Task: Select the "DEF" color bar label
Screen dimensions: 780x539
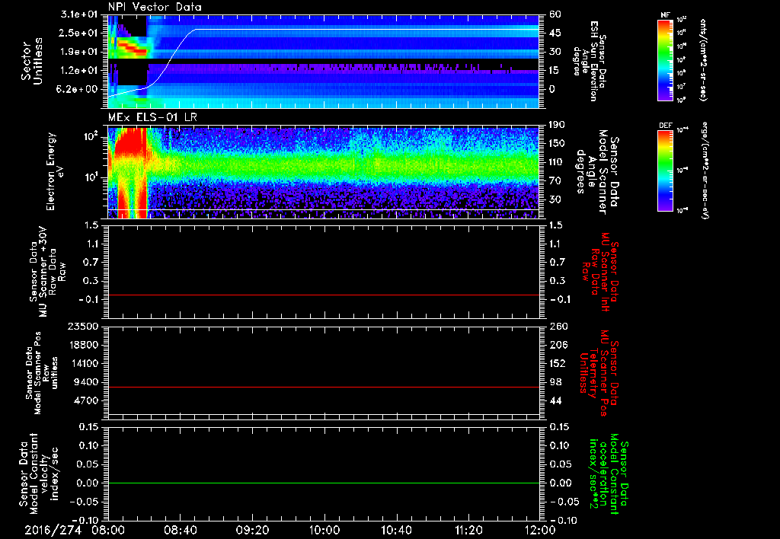Action: [665, 126]
